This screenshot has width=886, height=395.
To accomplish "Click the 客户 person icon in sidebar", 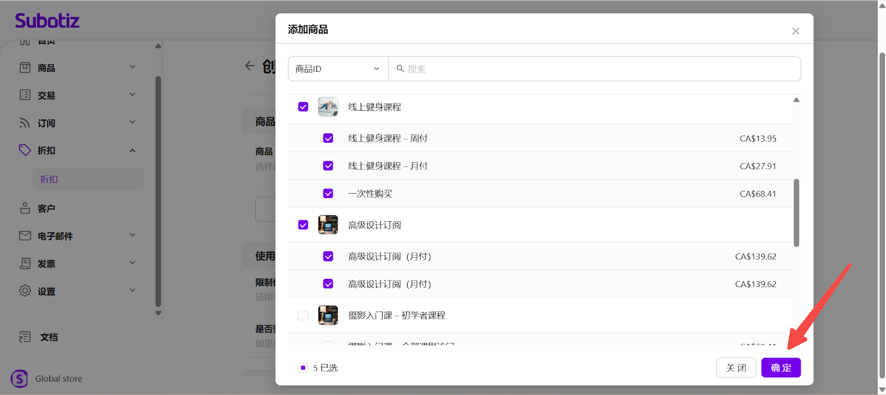I will click(25, 208).
